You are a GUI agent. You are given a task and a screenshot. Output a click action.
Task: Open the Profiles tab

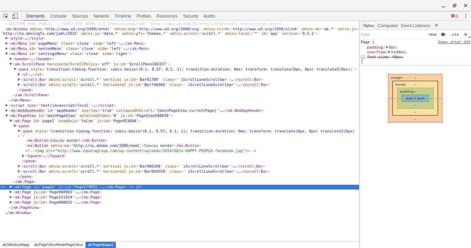[x=144, y=16]
